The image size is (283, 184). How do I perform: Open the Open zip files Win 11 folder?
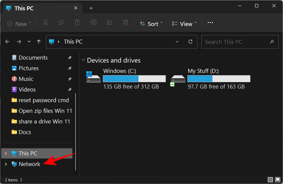point(45,111)
